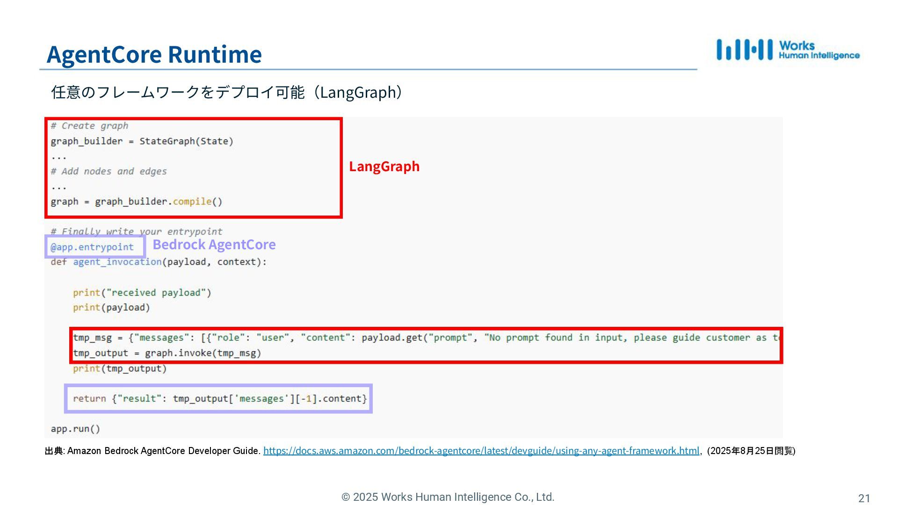Click the print("received payload") line
Viewport: 898px width, 505px height.
tap(142, 293)
